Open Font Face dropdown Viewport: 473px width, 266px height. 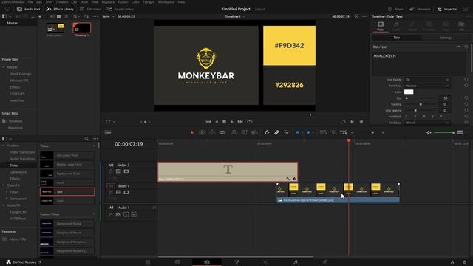(x=427, y=86)
